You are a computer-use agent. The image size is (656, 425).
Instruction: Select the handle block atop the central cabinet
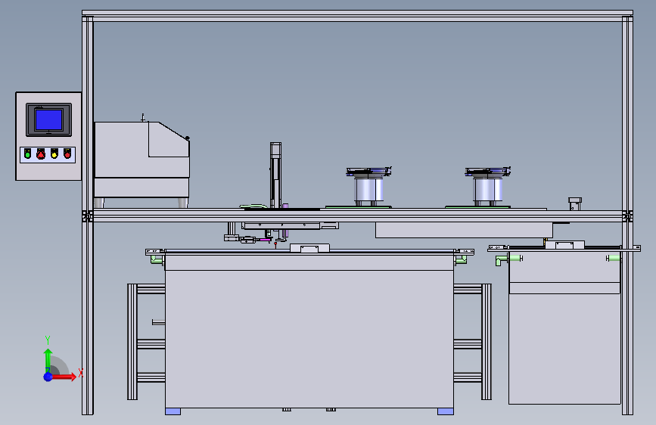pyautogui.click(x=309, y=248)
